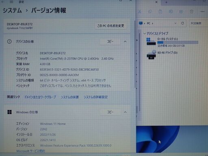This screenshot has width=208, height=156.
Task: Click the Rename icon in Explorer toolbar
Action: pos(171,11)
